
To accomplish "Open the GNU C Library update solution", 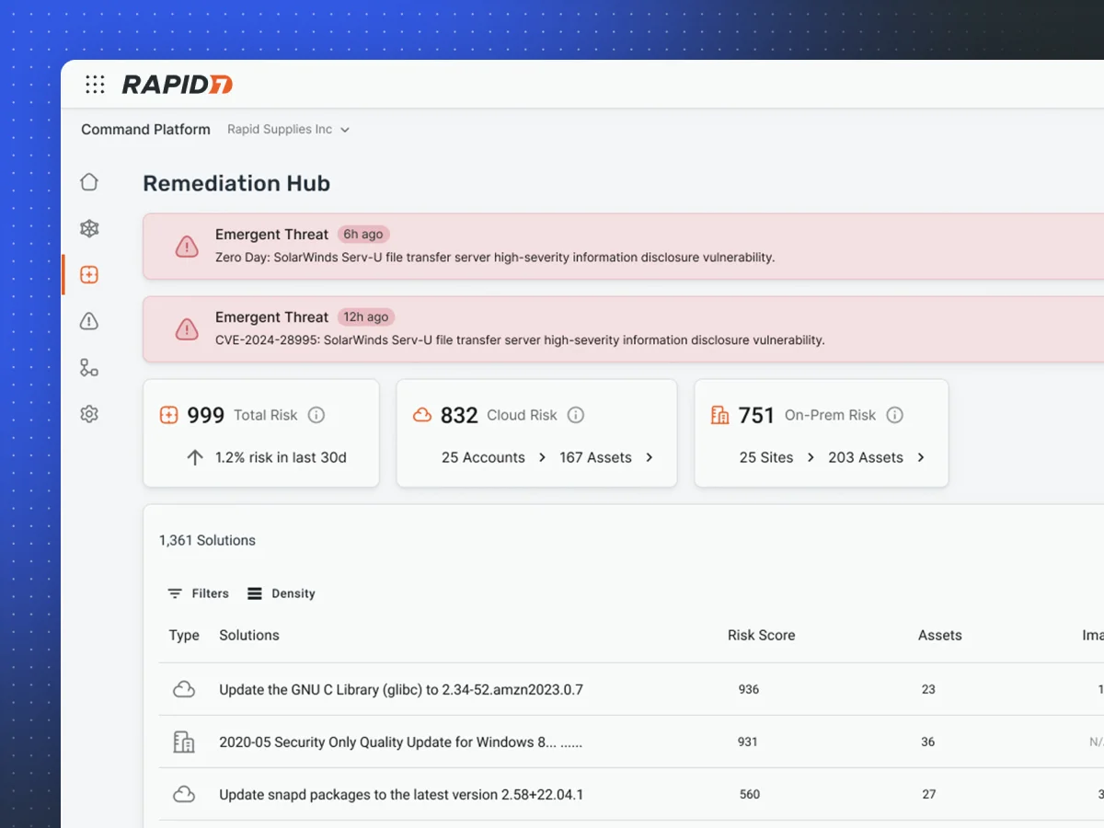I will pyautogui.click(x=401, y=689).
